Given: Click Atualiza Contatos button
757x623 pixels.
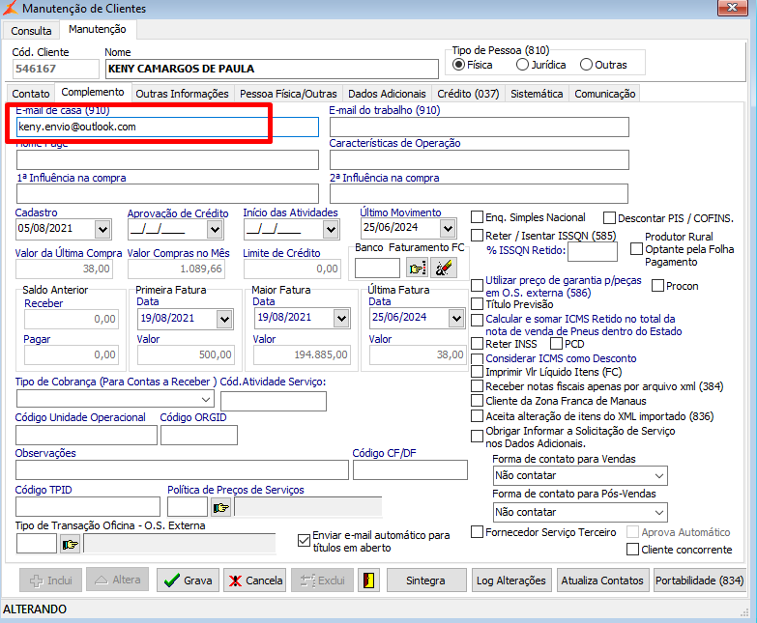Looking at the screenshot, I should coord(602,581).
